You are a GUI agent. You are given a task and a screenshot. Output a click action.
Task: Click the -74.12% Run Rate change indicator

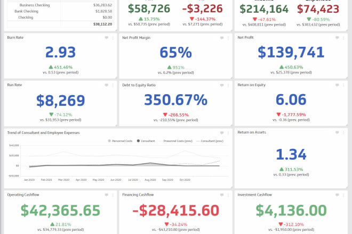pos(60,115)
